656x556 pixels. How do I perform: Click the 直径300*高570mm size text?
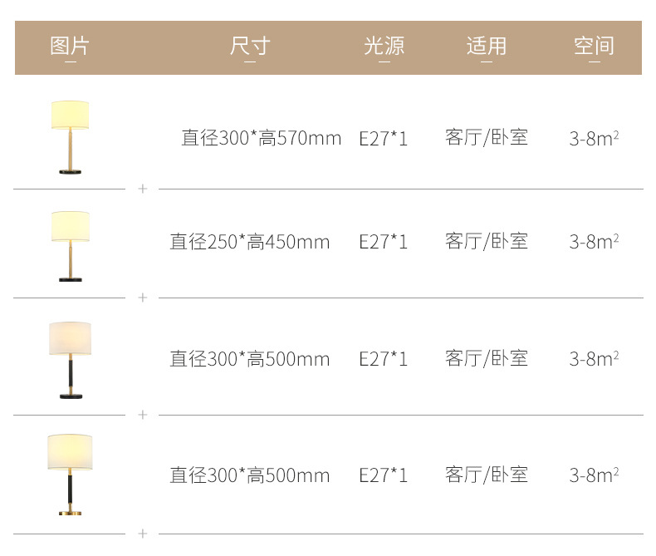tap(262, 138)
